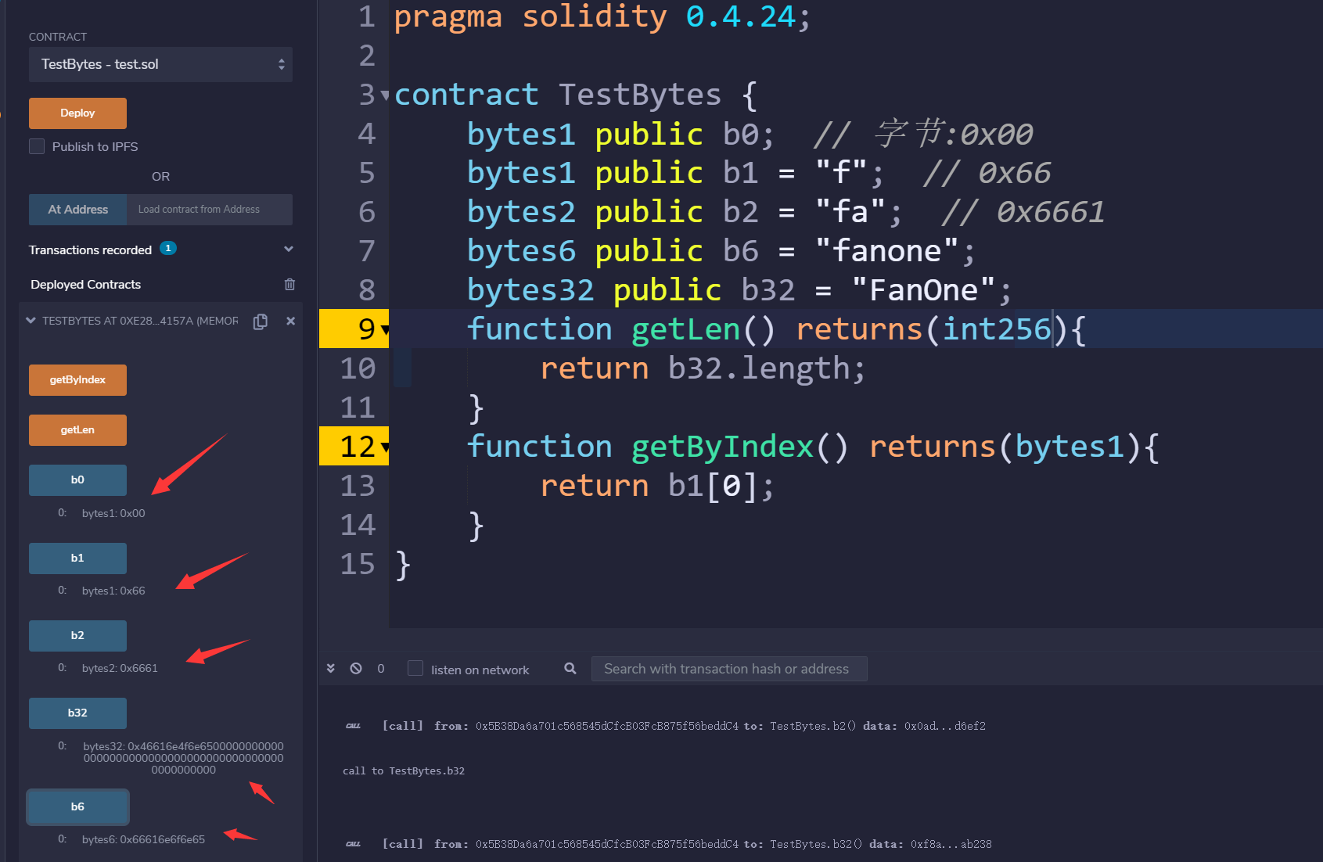Place cursor on 'pragma solidity' line

pos(602,17)
